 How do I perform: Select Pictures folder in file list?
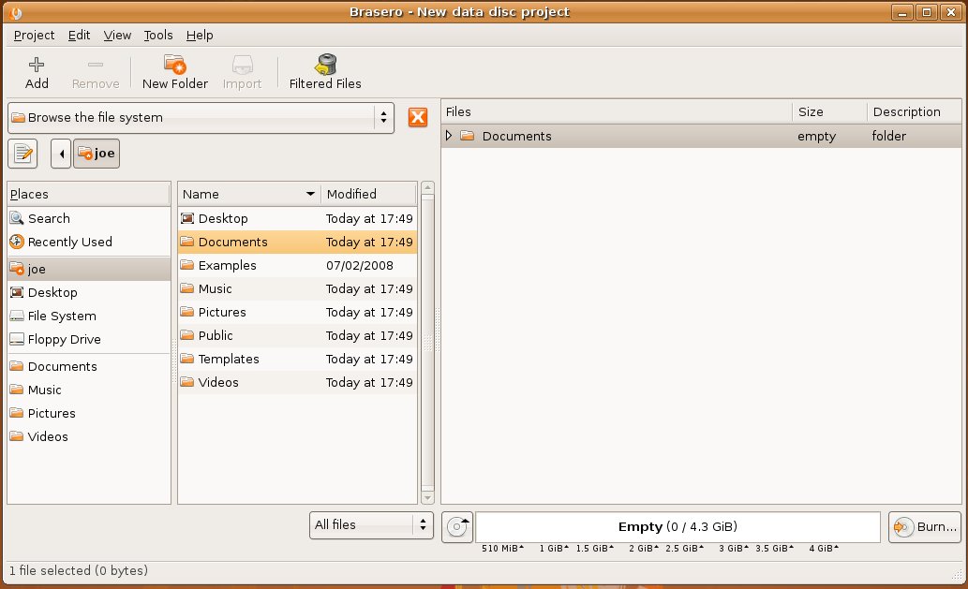298,312
